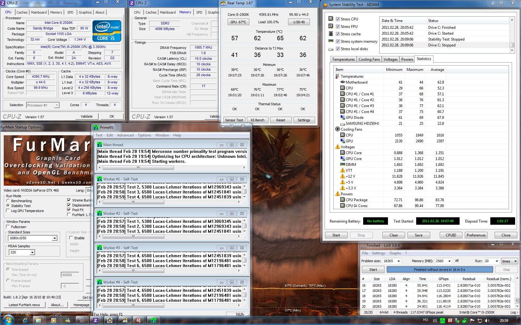521x325 pixels.
Task: Switch to the AIDA64 taskbar button
Action: point(138,321)
